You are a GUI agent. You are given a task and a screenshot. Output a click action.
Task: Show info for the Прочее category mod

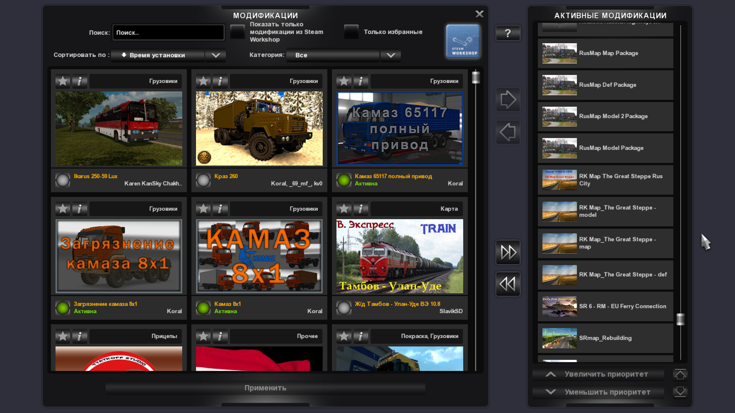click(220, 336)
